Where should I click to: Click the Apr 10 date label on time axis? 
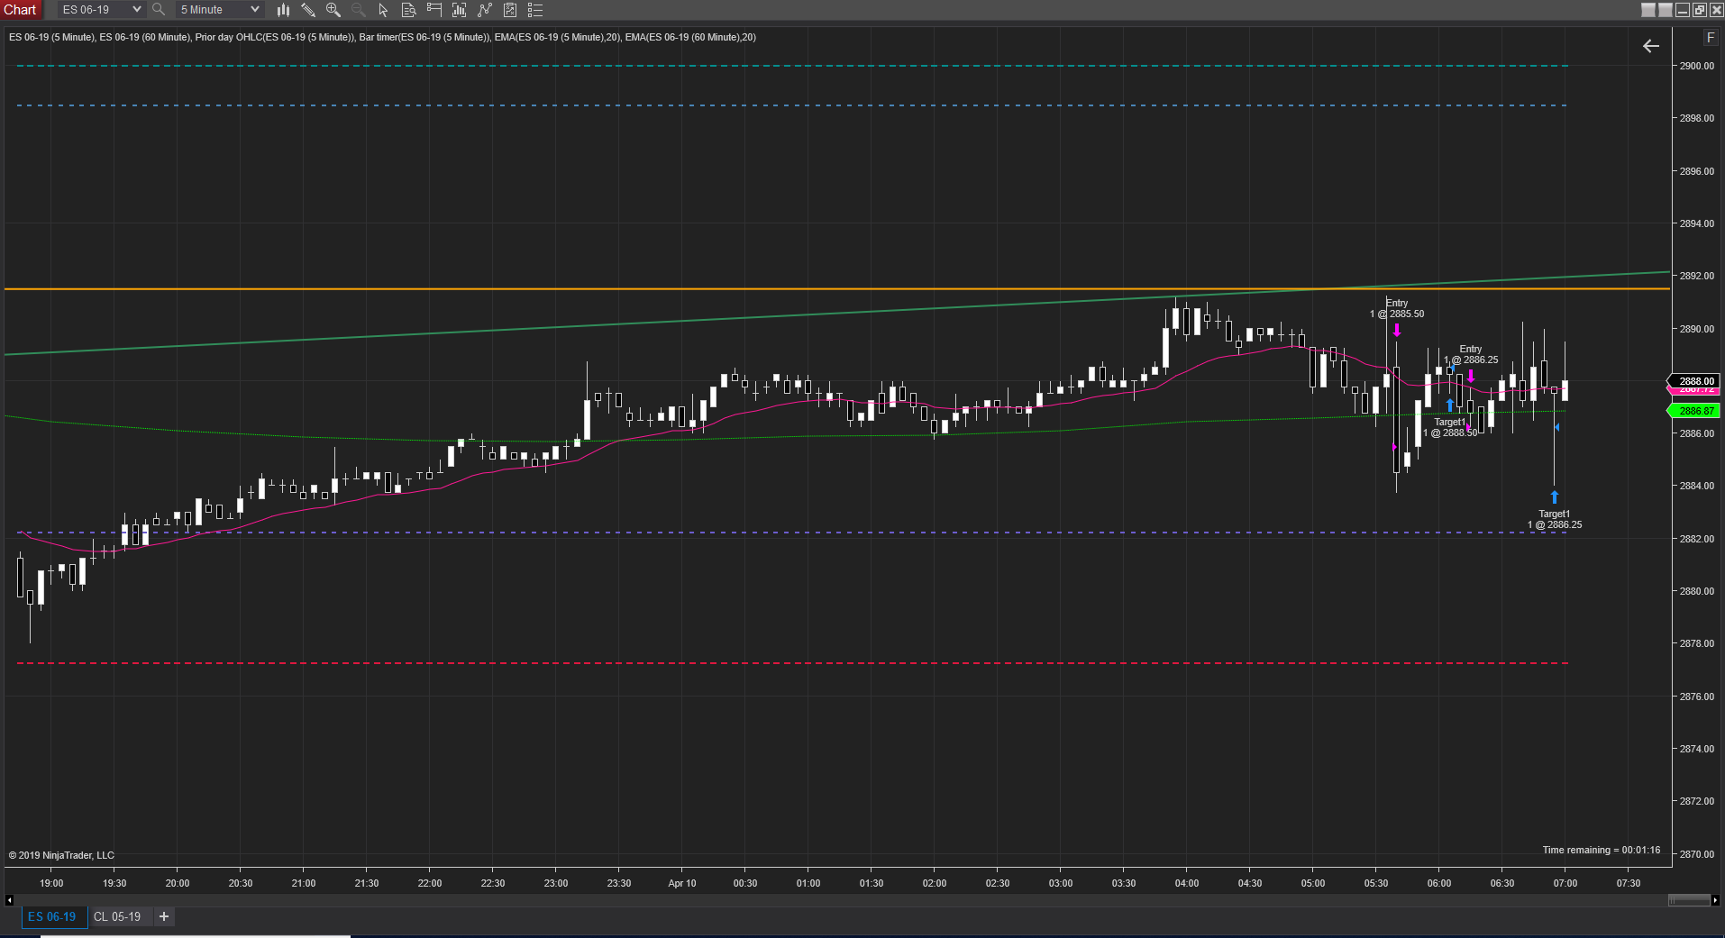pos(682,883)
